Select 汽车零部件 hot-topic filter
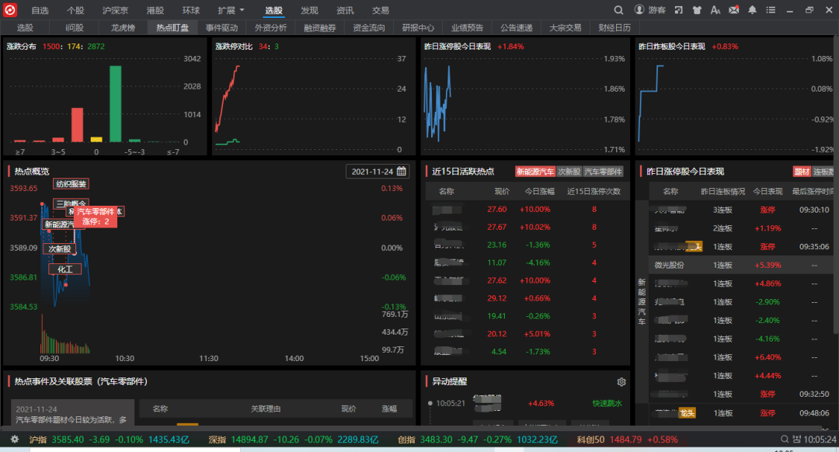Image resolution: width=839 pixels, height=452 pixels. pos(603,172)
